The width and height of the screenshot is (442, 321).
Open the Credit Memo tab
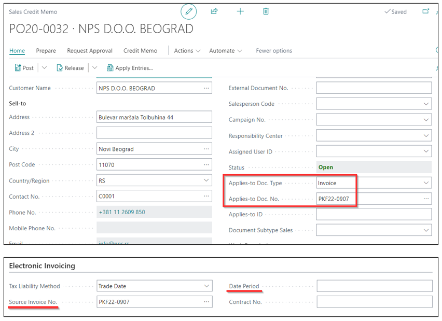[141, 51]
